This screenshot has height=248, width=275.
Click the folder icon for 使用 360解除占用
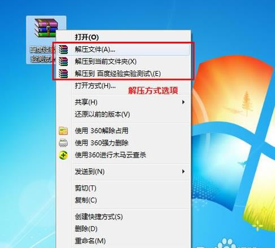(63, 131)
